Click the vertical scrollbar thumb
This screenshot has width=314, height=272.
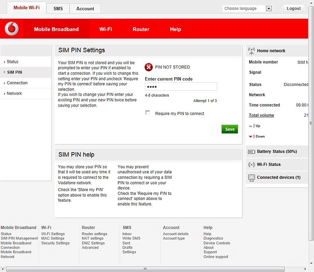click(x=311, y=123)
